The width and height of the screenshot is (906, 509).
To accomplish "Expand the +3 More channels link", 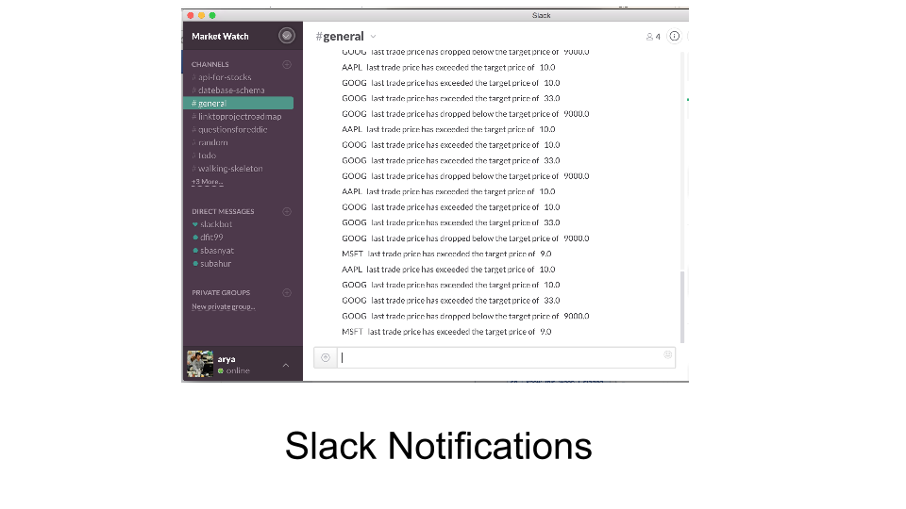I will click(208, 182).
